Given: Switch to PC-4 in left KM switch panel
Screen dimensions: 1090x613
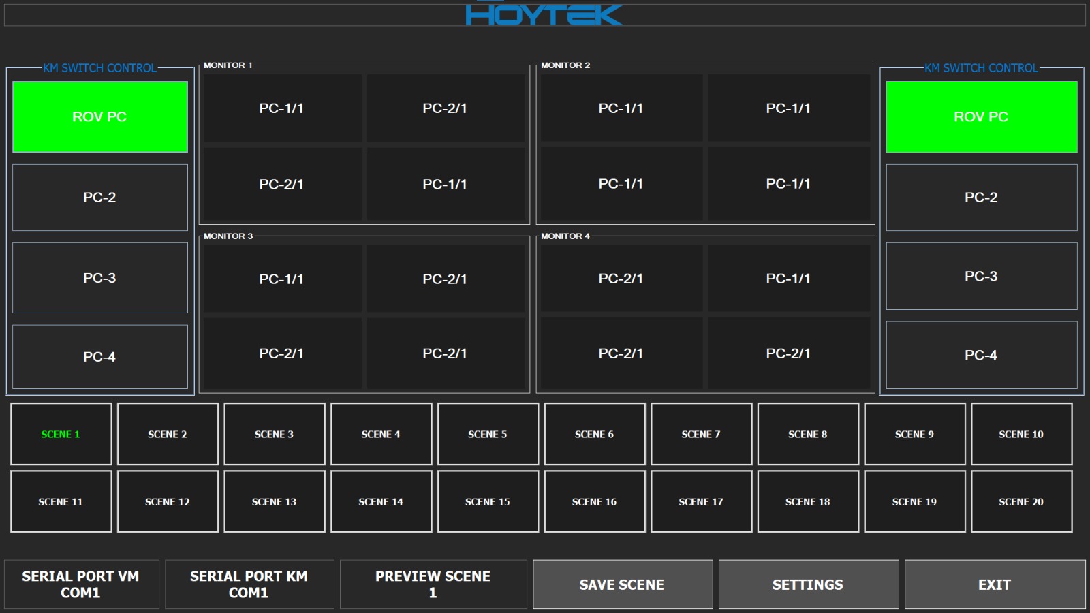Looking at the screenshot, I should pyautogui.click(x=100, y=356).
